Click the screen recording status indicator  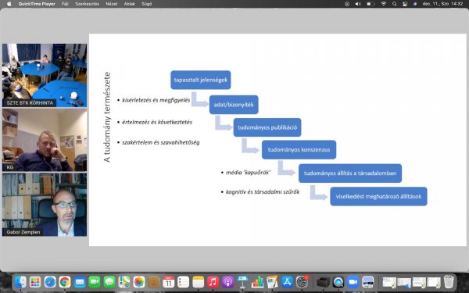347,4
